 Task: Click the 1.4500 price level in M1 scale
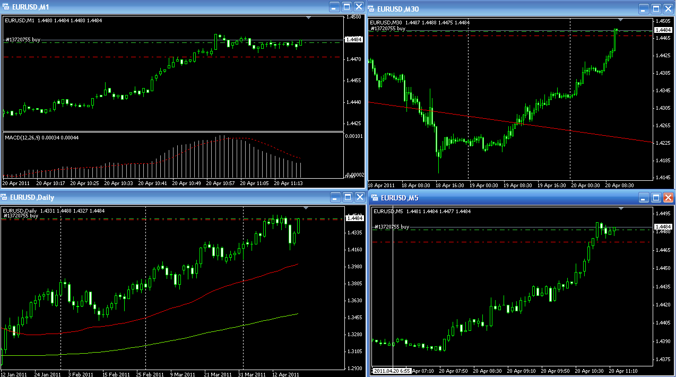click(x=354, y=17)
